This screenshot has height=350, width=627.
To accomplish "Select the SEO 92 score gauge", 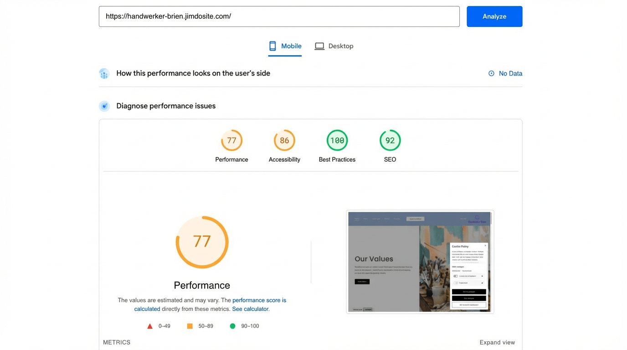I will click(x=390, y=140).
